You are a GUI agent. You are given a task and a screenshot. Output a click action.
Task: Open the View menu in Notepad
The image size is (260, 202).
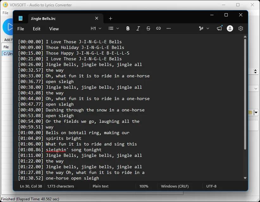coord(54,29)
